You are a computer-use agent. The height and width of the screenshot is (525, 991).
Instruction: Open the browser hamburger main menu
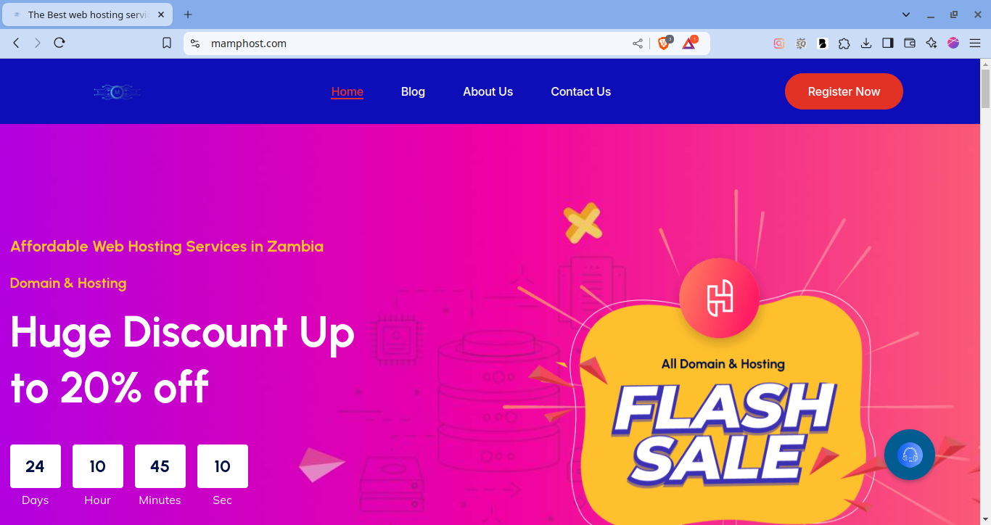pos(975,44)
